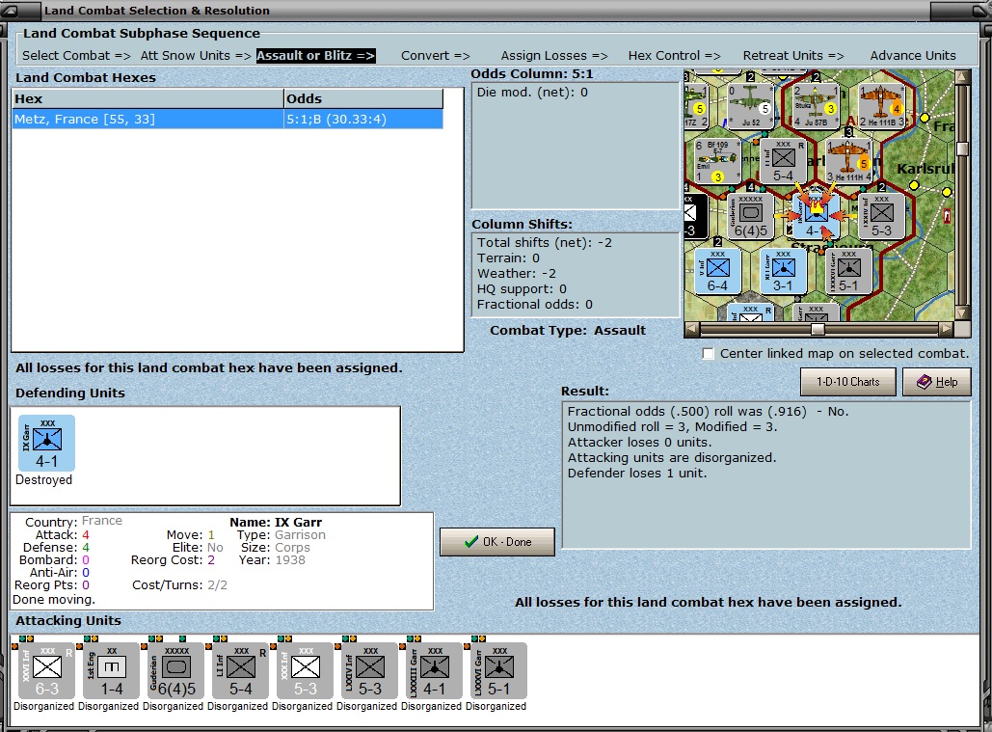
Task: Click the Bf 109 Emil fighter counter
Action: (x=716, y=161)
